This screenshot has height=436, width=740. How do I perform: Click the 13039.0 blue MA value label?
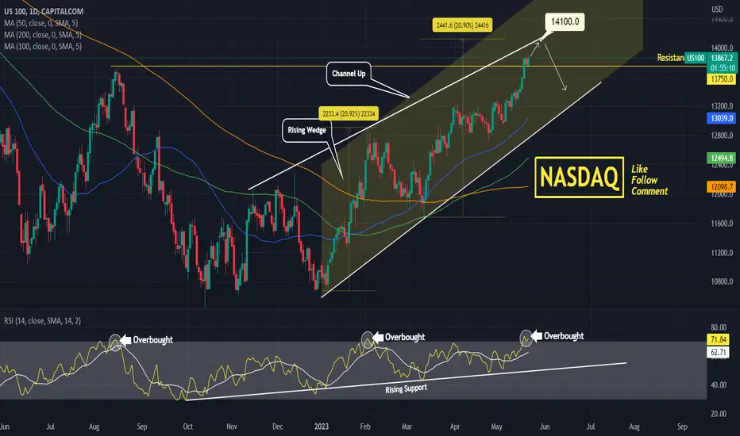(722, 118)
